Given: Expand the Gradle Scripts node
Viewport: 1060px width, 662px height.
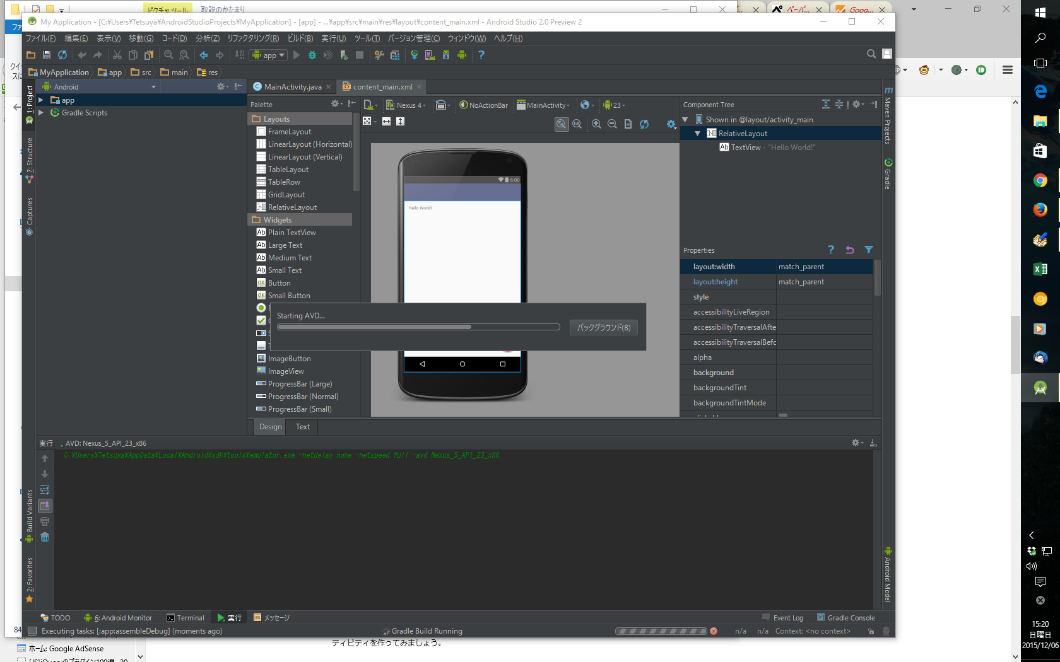Looking at the screenshot, I should [x=41, y=113].
